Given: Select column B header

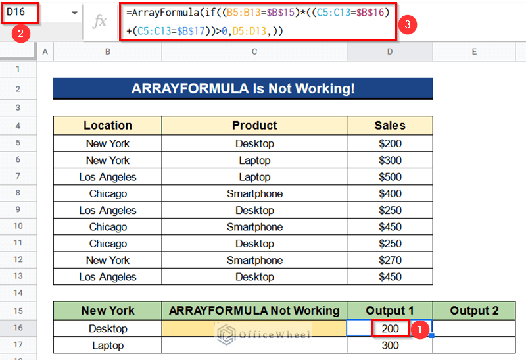Looking at the screenshot, I should [x=108, y=52].
